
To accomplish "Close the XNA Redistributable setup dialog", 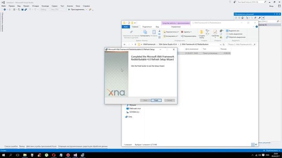I will click(174, 50).
